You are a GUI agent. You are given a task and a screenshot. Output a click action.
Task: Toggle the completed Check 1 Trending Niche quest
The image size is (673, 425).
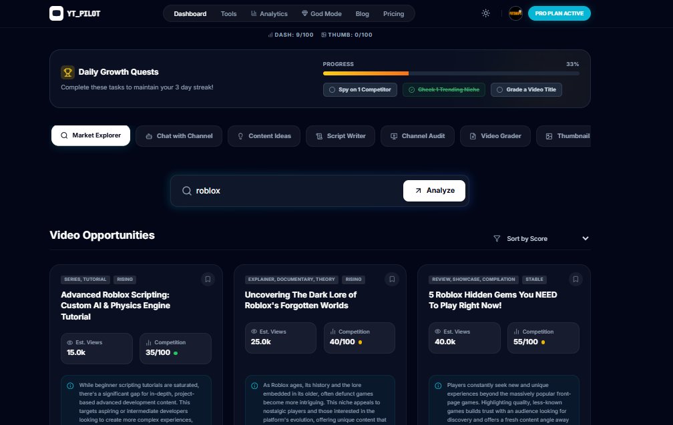(444, 89)
